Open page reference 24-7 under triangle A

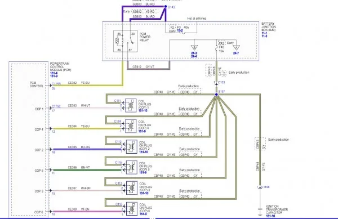coord(236,53)
